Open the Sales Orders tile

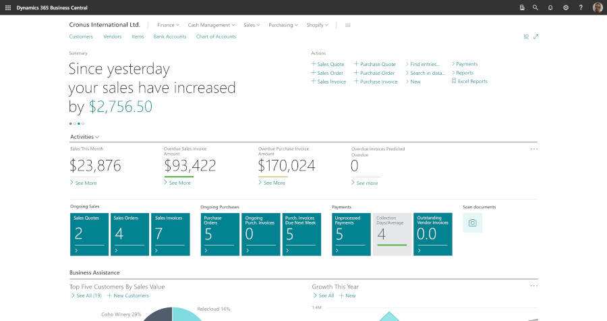129,234
